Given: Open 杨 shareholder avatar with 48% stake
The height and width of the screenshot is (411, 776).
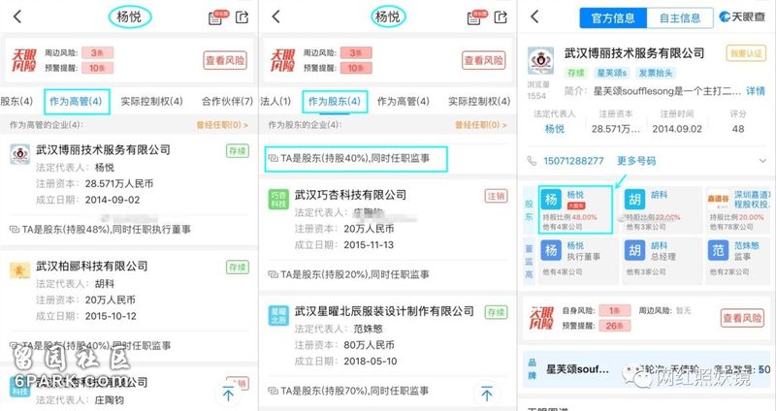Looking at the screenshot, I should coord(551,200).
